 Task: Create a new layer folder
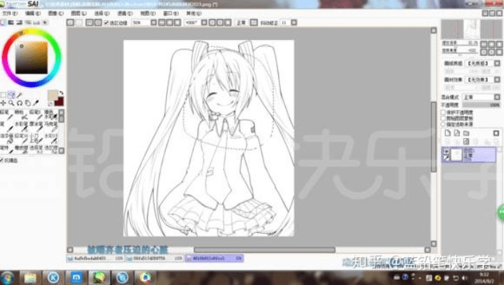click(x=464, y=133)
